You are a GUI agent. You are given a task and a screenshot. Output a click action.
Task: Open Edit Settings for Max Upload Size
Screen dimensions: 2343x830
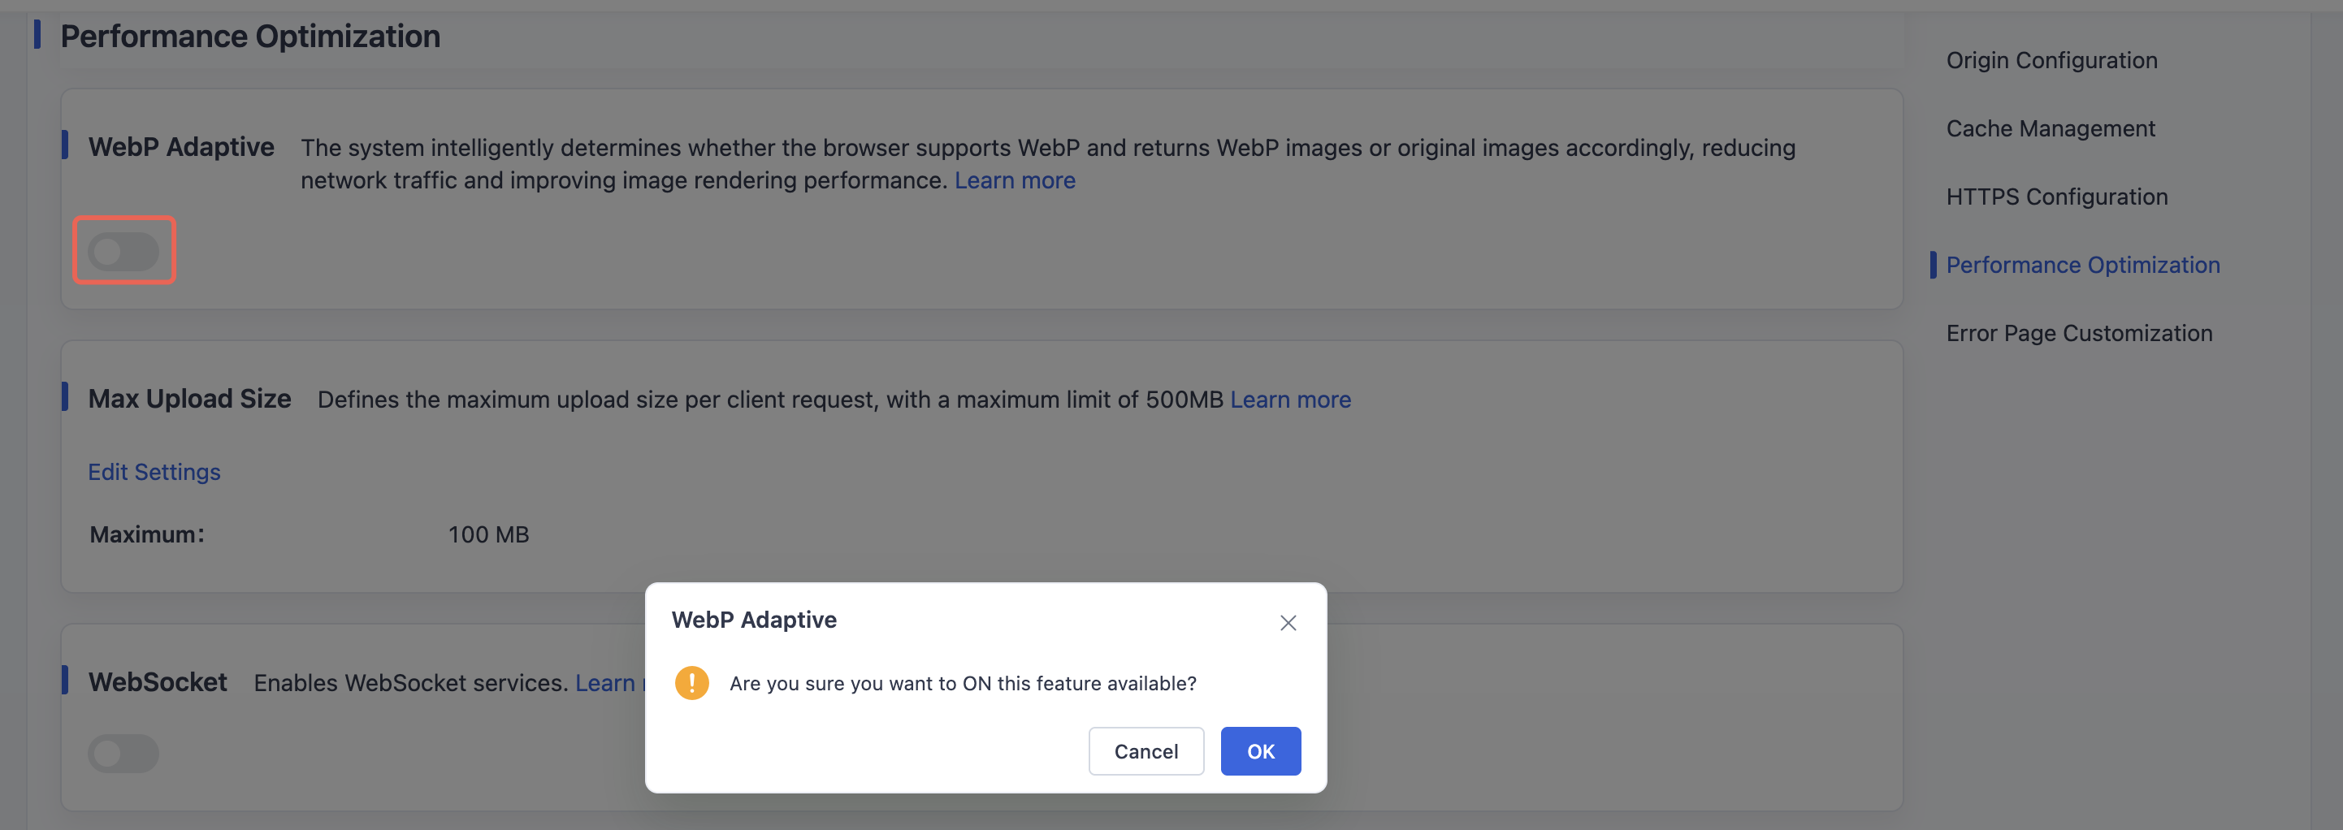[154, 472]
